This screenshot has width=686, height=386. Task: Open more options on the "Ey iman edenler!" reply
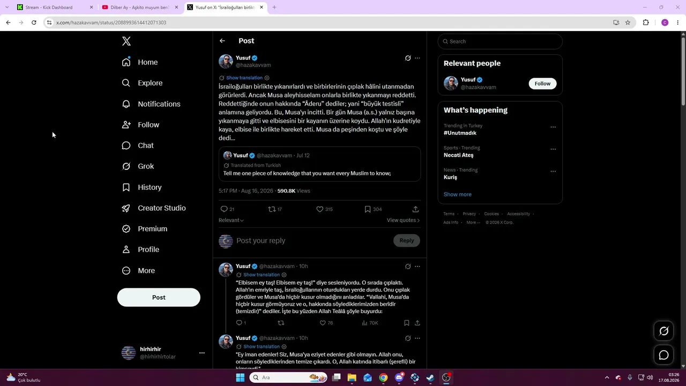pyautogui.click(x=417, y=338)
